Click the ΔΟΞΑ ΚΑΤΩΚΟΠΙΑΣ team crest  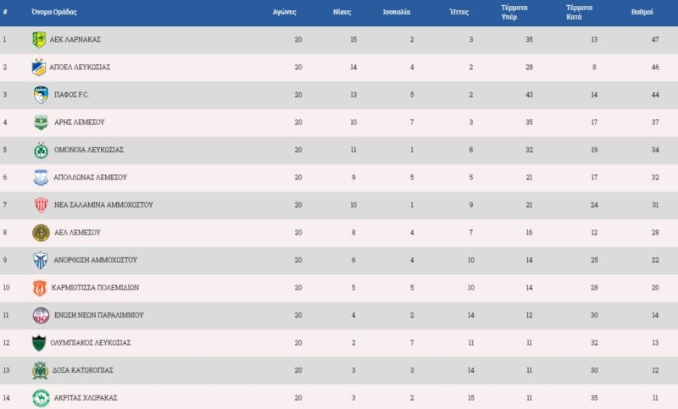pos(40,371)
